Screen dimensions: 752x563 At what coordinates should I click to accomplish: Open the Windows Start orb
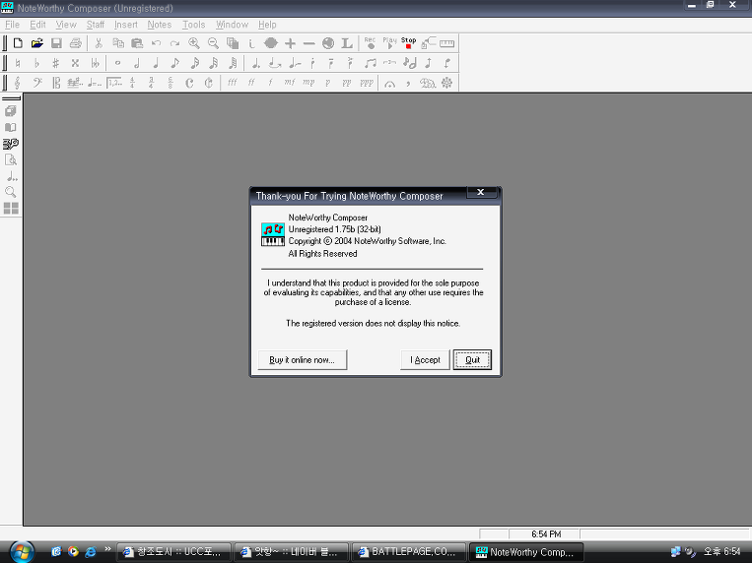click(21, 552)
